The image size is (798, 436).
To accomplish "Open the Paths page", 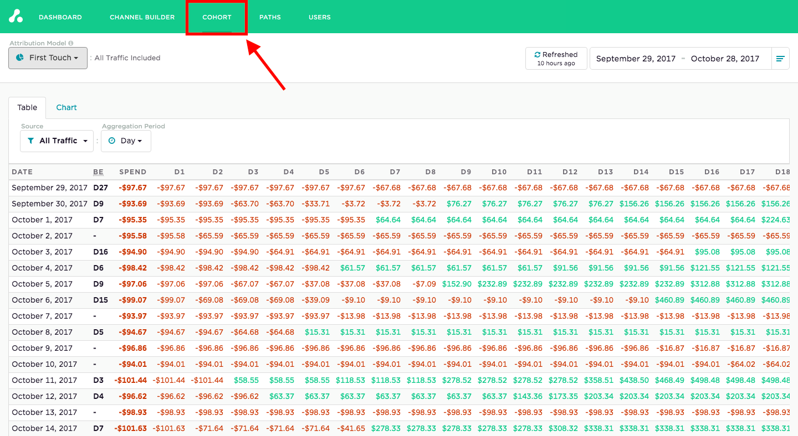I will click(270, 17).
